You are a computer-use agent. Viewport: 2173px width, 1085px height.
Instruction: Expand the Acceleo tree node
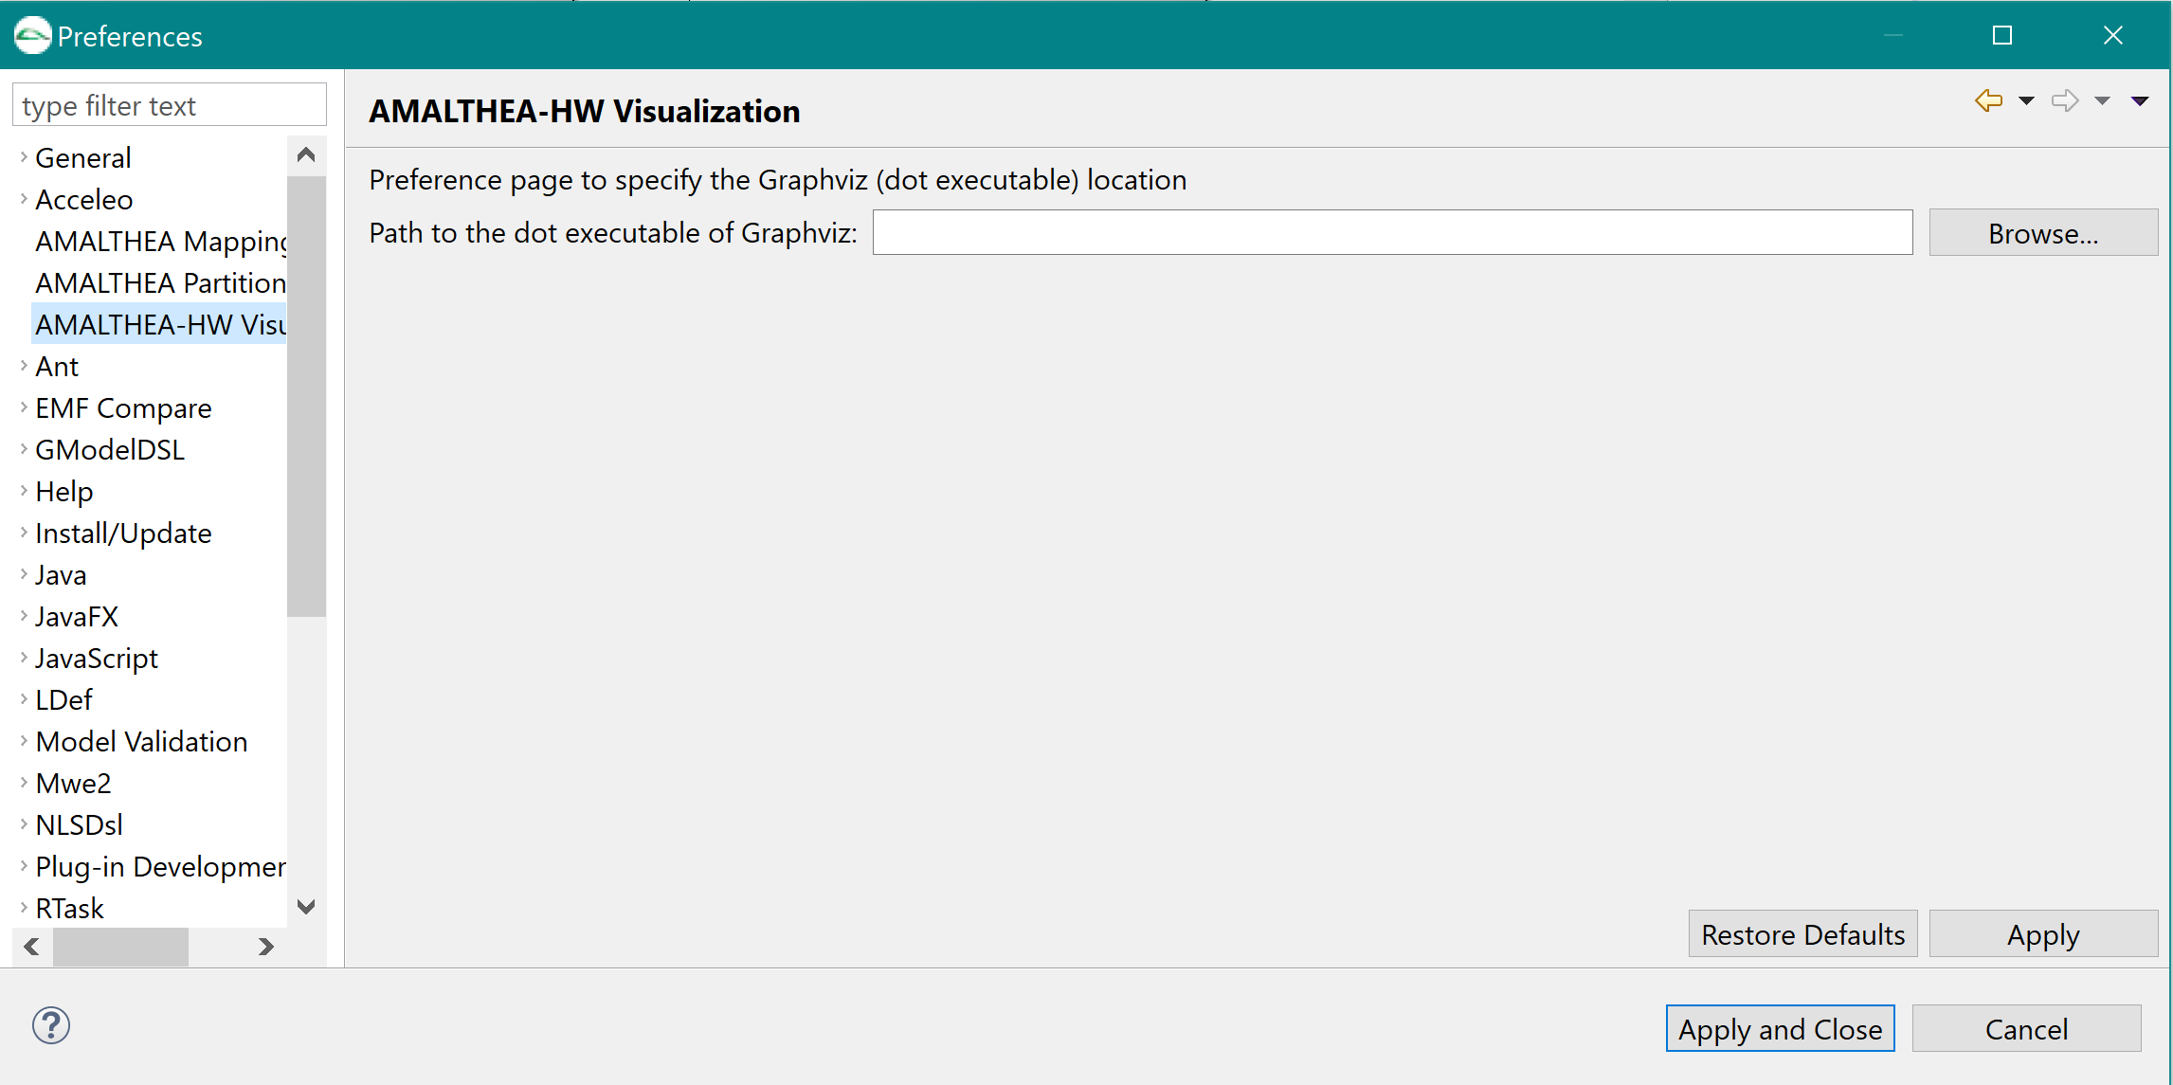click(x=24, y=199)
